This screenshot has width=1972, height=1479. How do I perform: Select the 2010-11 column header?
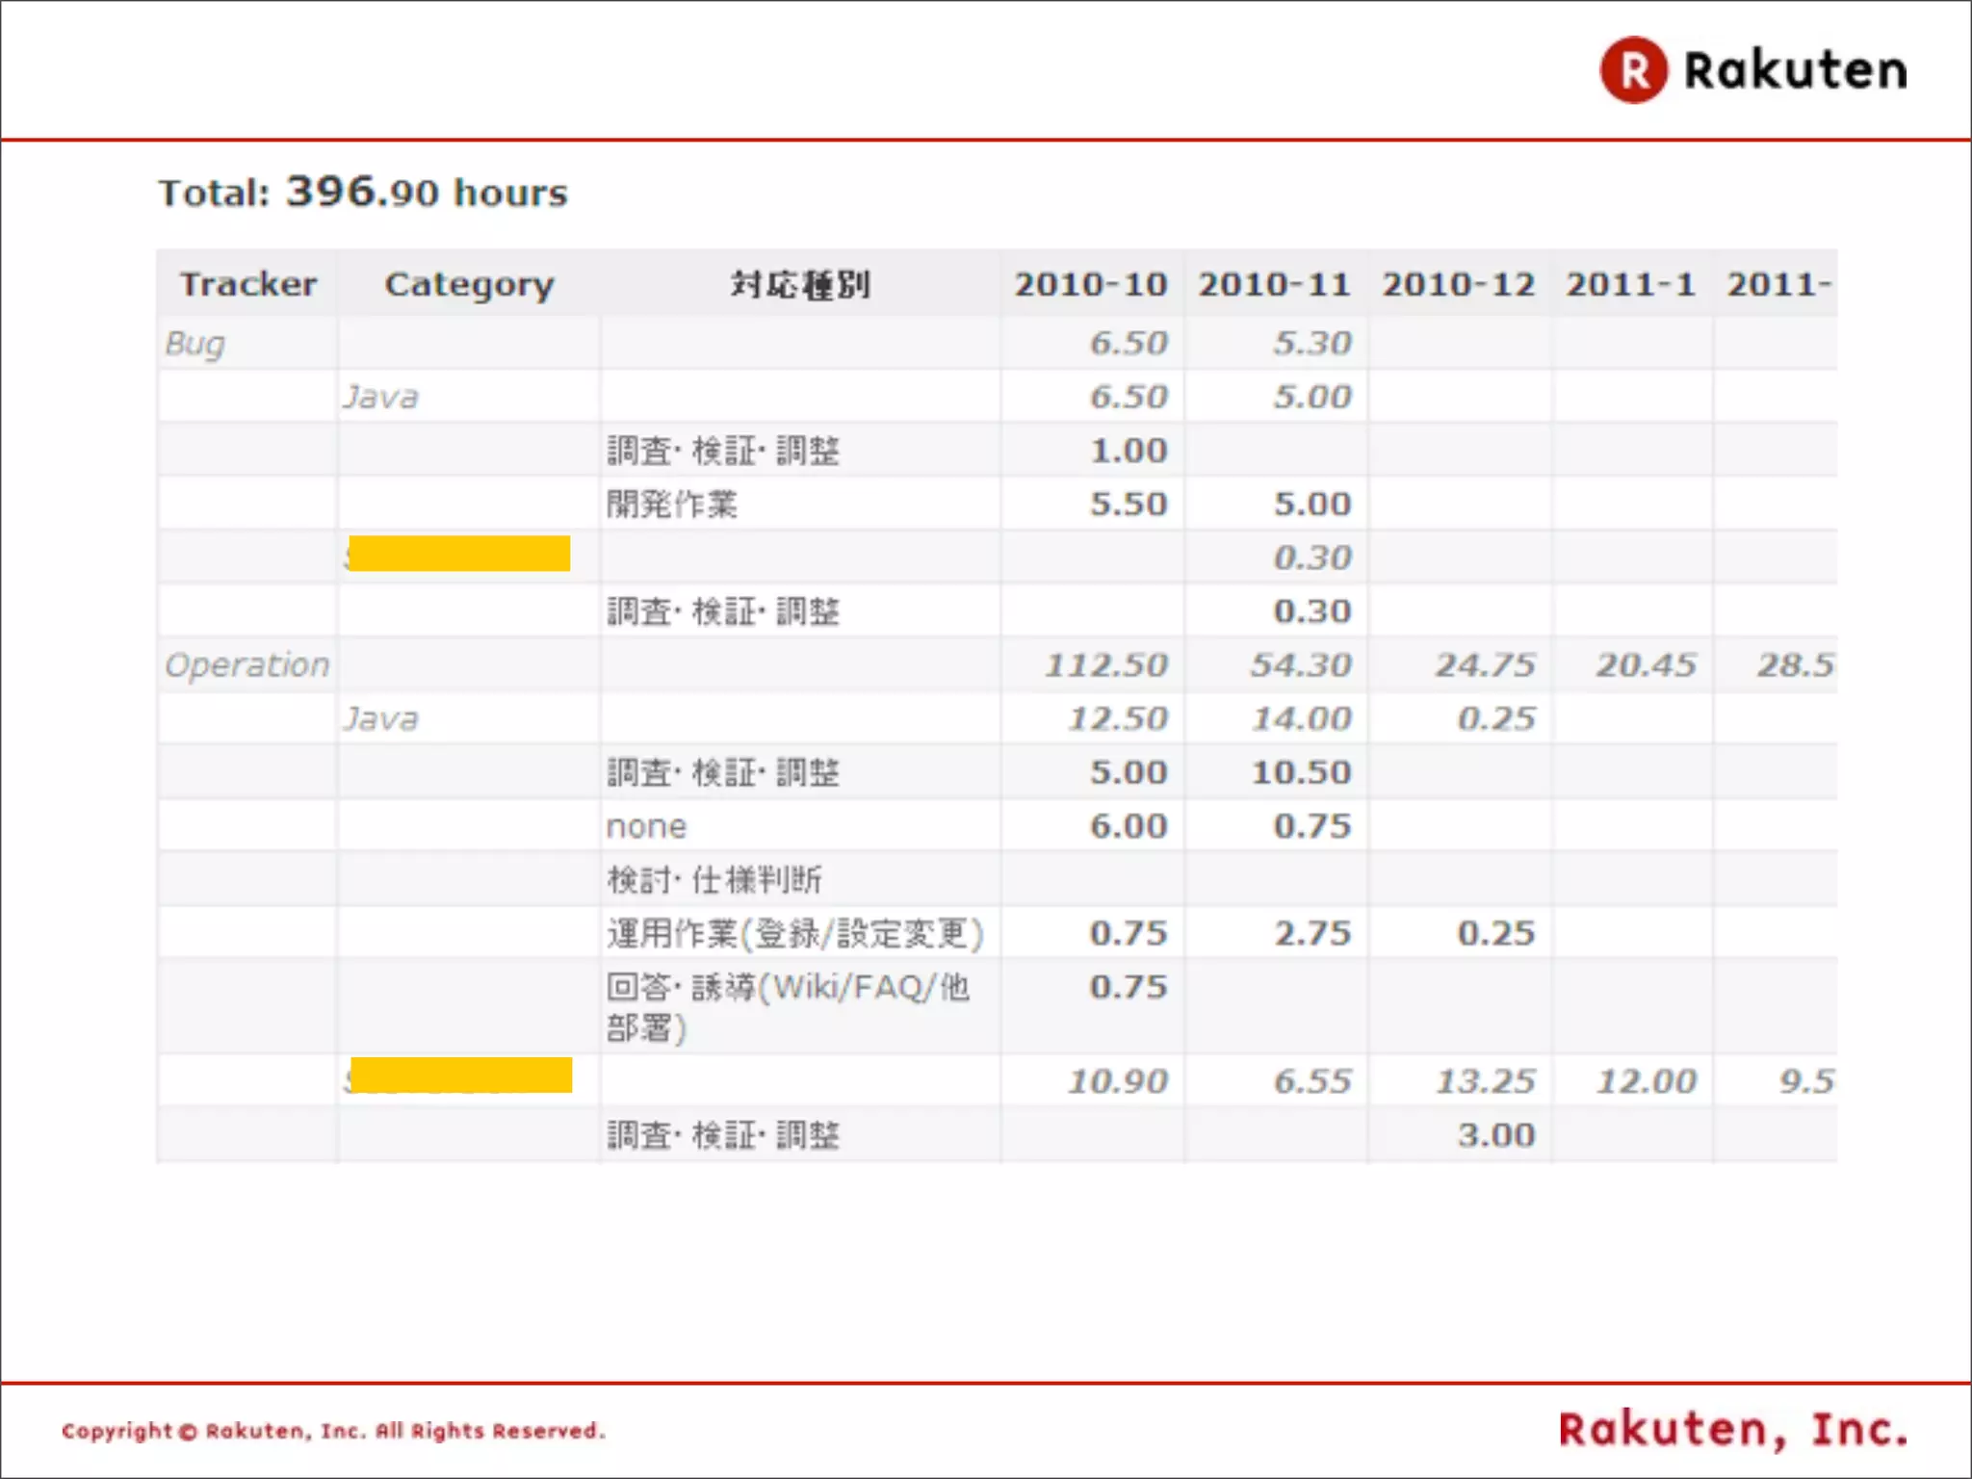1274,284
